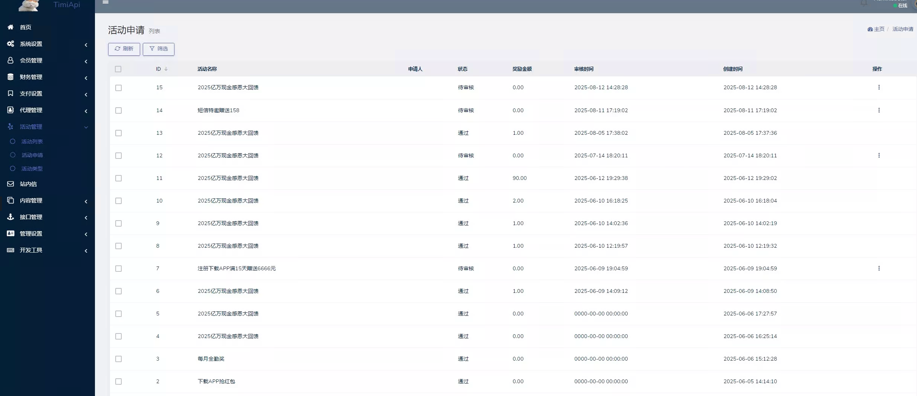This screenshot has width=917, height=396.
Task: Expand the 财务管理 sidebar section
Action: tap(47, 77)
